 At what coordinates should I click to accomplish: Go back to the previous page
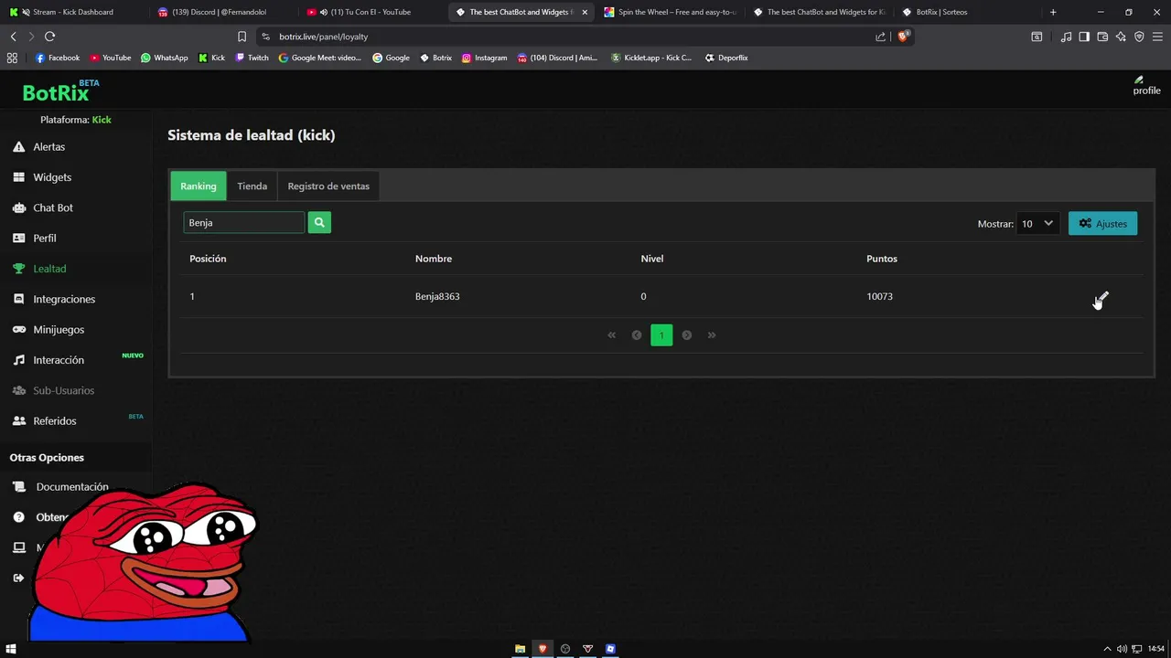coord(13,37)
